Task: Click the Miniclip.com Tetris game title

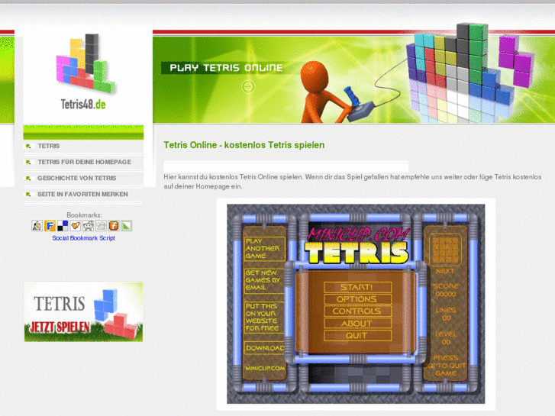Action: pyautogui.click(x=357, y=245)
